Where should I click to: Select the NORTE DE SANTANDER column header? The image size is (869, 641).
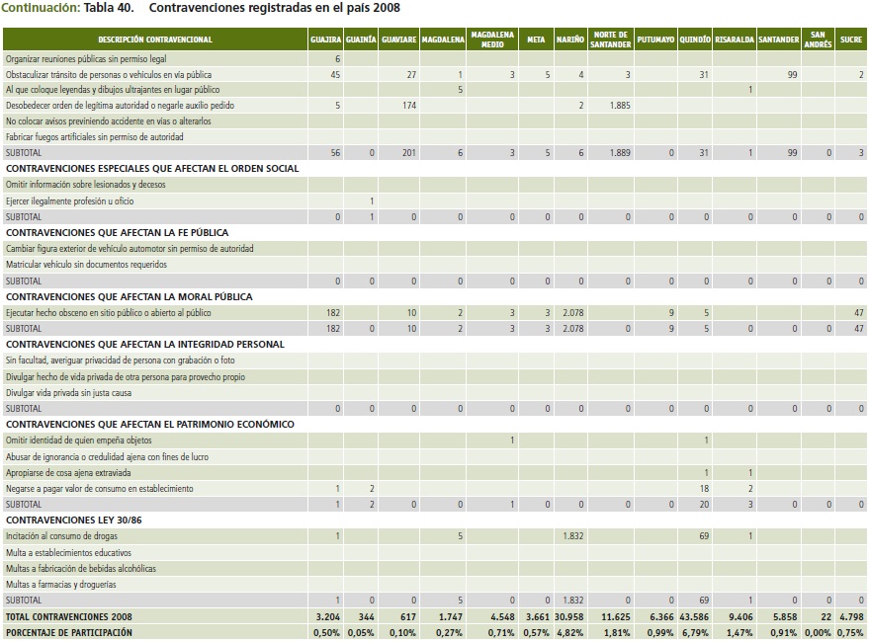coord(610,40)
